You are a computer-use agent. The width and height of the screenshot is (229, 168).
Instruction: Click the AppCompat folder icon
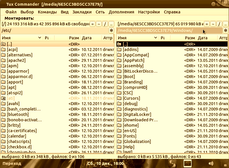119,55
